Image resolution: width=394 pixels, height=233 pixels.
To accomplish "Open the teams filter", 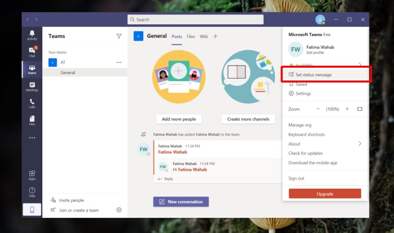I will 119,36.
